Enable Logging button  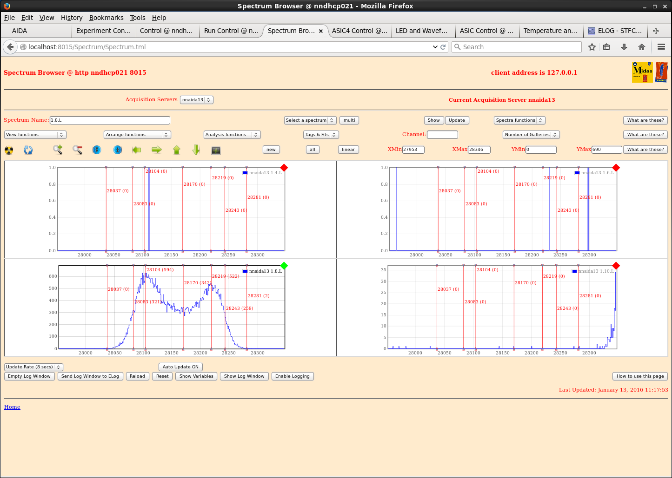(293, 376)
